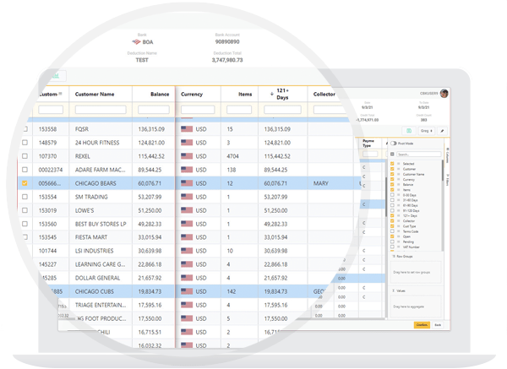Viewport: 507px width, 369px height.
Task: Click the sort arrow on 121+ Days header
Action: 271,94
